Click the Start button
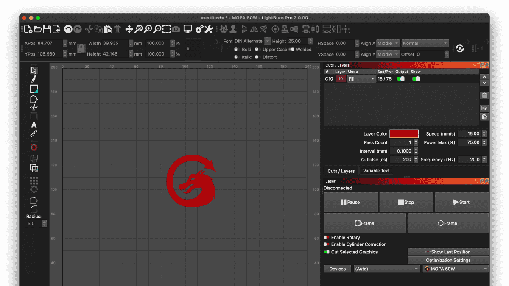Viewport: 509px width, 286px height. [x=462, y=202]
